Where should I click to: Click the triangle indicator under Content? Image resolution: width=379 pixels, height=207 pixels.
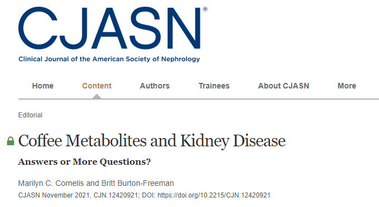[x=97, y=97]
